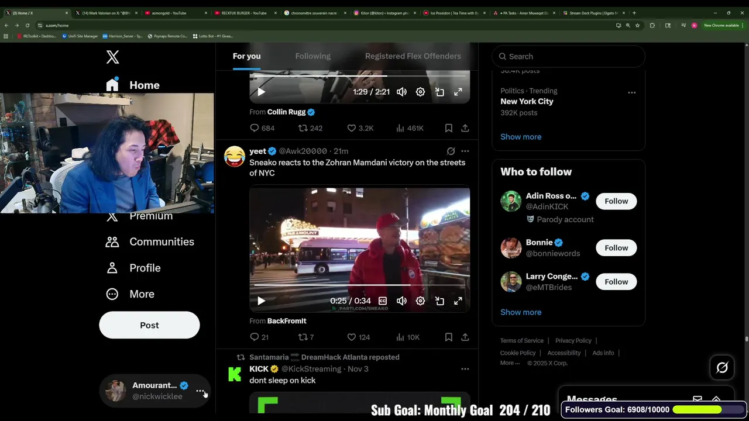Open the Terms of Service link
The image size is (749, 421).
(x=522, y=341)
